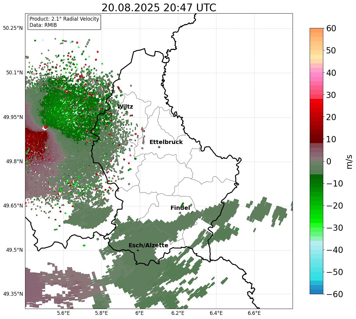Viewport: 356px width, 319px height.
Task: Click the Esch/Alzette station cross marker
Action: click(138, 250)
